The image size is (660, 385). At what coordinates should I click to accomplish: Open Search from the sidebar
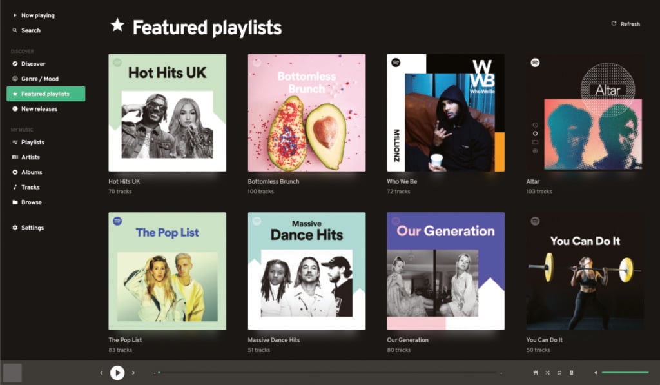30,30
